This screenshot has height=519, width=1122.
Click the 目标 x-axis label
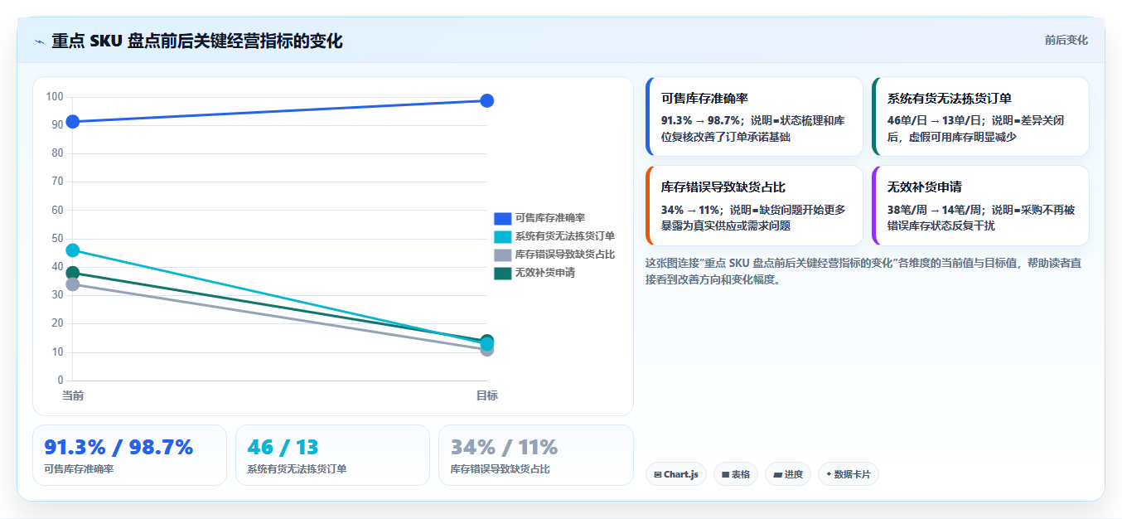pyautogui.click(x=487, y=395)
